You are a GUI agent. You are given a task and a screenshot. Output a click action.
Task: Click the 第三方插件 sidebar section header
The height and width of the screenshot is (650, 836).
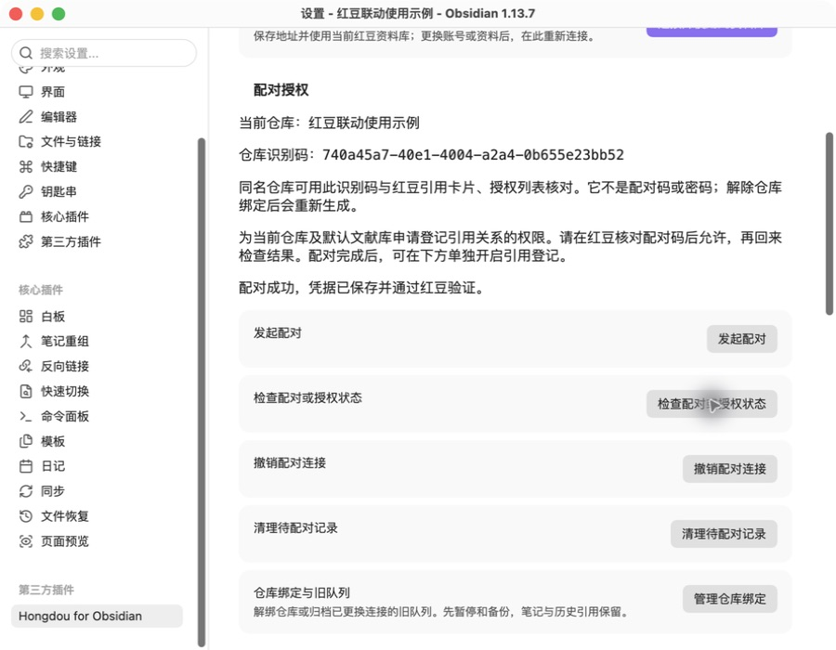(46, 590)
